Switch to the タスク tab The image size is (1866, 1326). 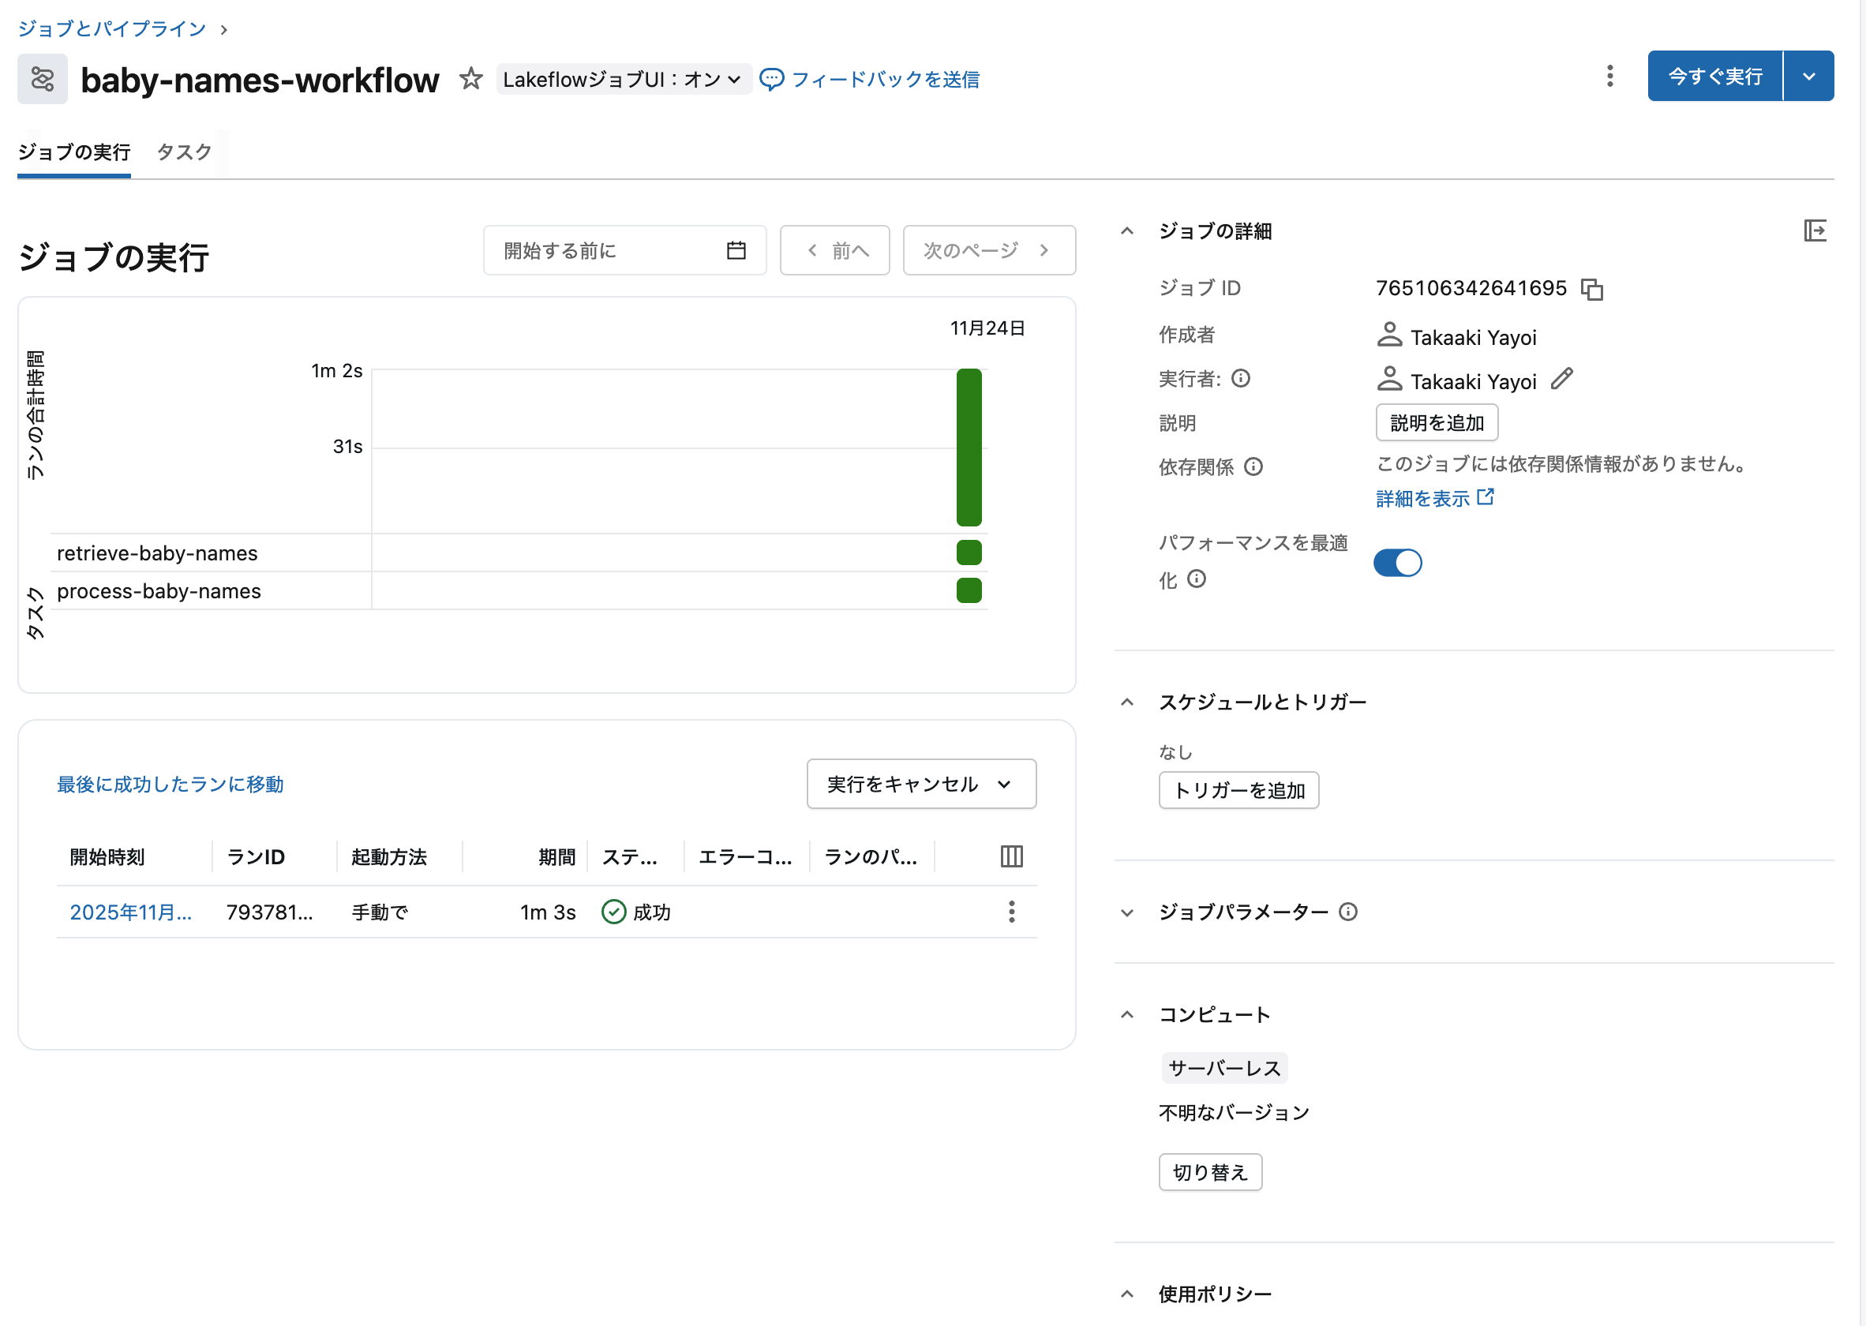(x=182, y=152)
